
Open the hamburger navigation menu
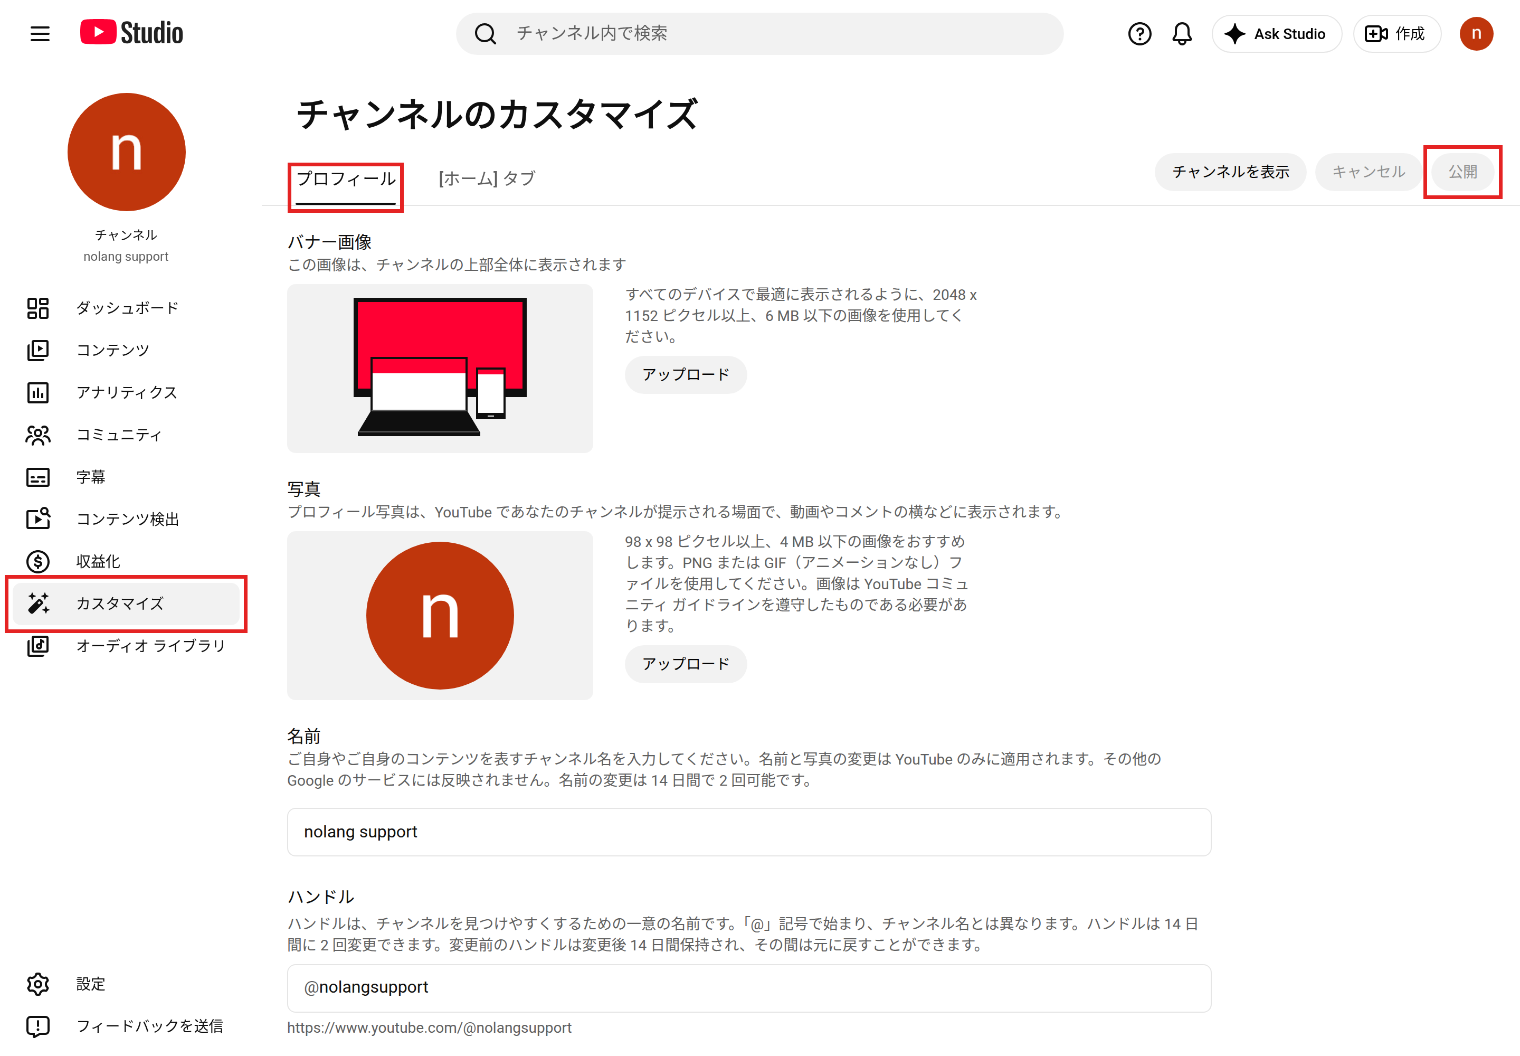pyautogui.click(x=40, y=34)
